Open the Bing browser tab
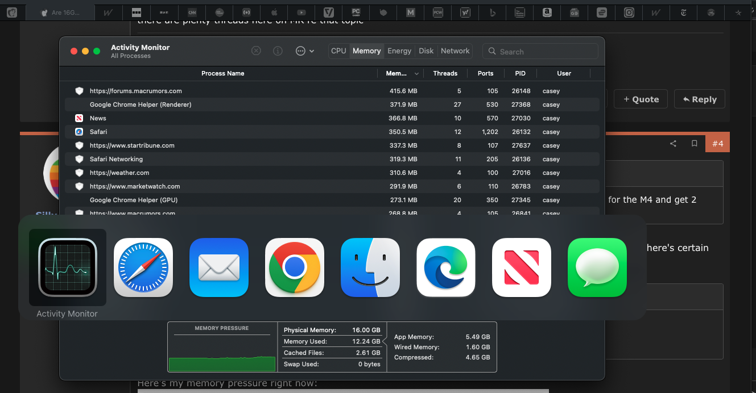Image resolution: width=756 pixels, height=393 pixels. 492,12
